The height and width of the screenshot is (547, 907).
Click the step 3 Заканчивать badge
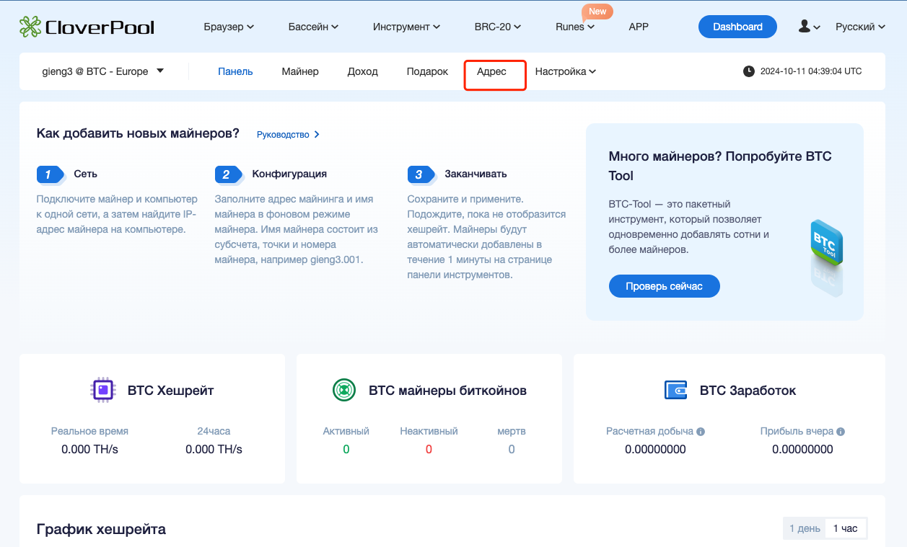click(x=421, y=174)
